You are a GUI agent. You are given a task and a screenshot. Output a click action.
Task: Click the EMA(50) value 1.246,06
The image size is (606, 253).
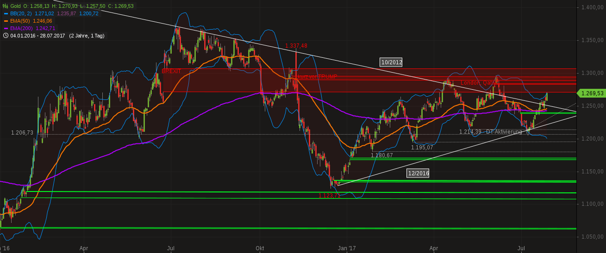click(44, 21)
